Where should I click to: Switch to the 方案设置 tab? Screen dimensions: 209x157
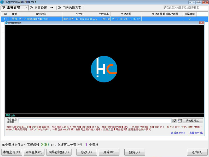point(42,8)
